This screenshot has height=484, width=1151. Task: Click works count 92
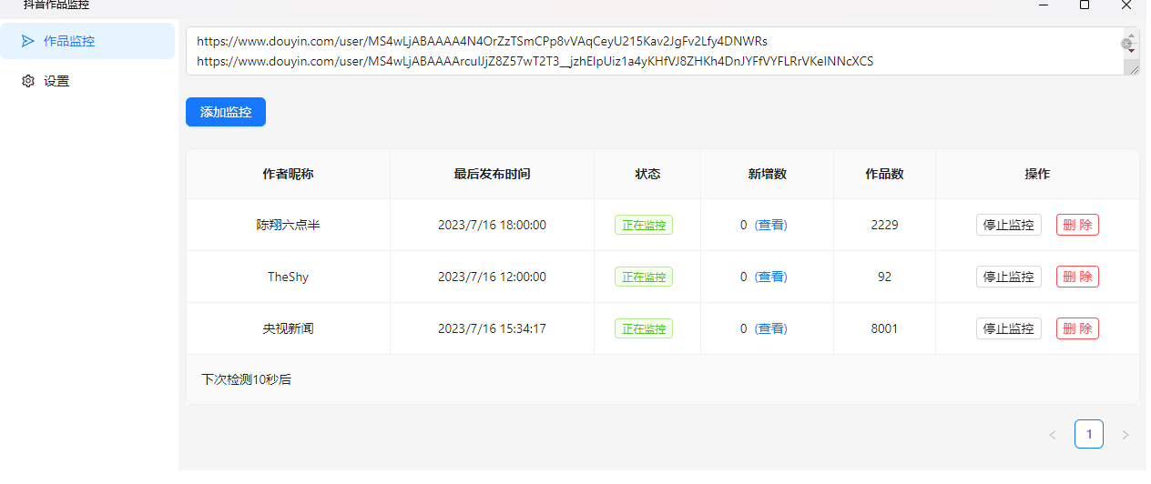pos(885,277)
